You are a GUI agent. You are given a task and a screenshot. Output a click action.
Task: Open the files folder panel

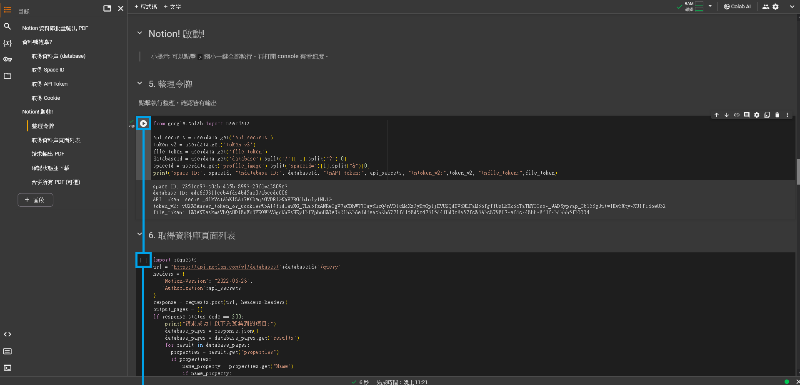click(x=7, y=76)
